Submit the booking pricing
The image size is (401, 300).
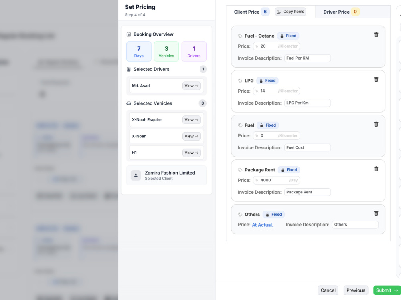(387, 290)
